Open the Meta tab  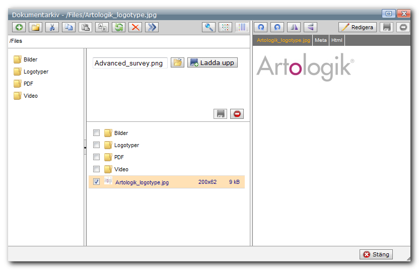coord(321,40)
